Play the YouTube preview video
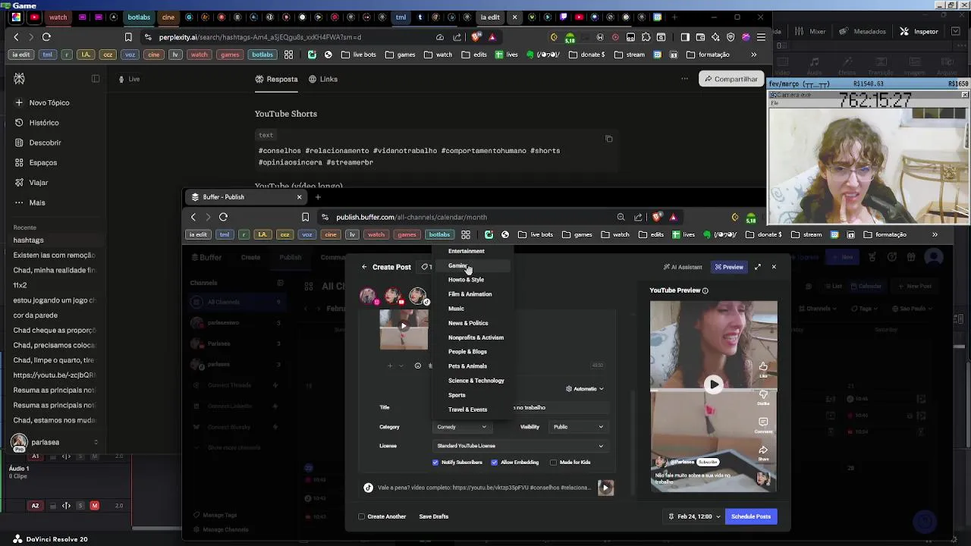 [x=713, y=384]
